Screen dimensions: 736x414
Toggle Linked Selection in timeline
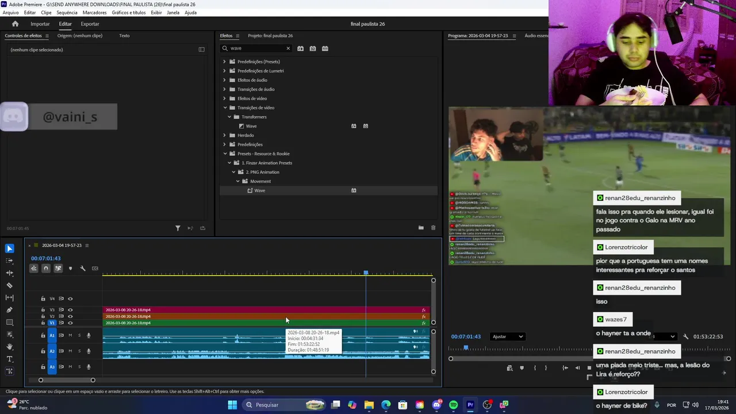coord(58,269)
